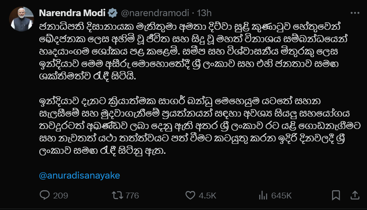This screenshot has width=367, height=210.
Task: Open view analytics bar chart icon
Action: click(x=262, y=195)
